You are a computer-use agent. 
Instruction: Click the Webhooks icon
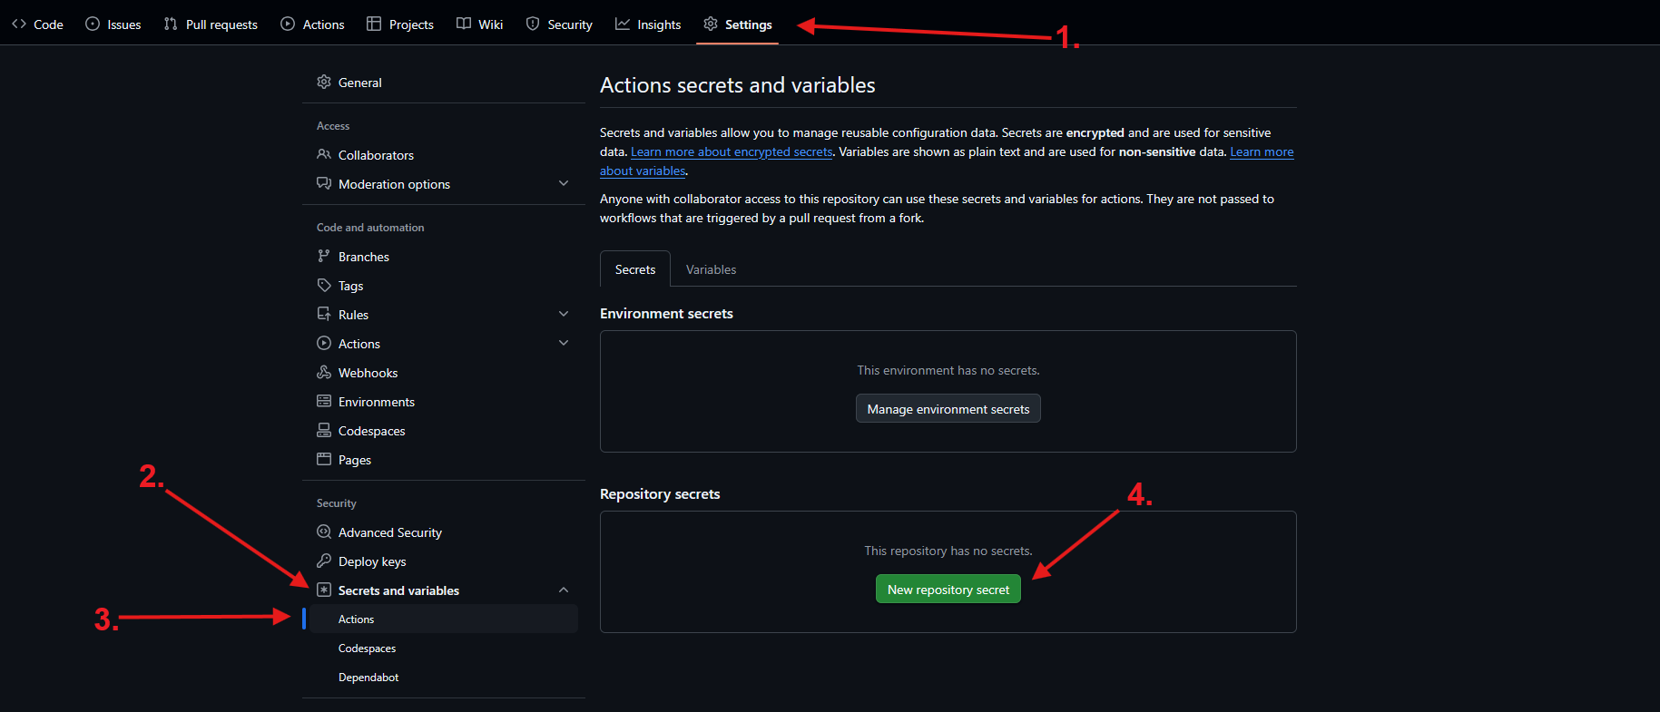pos(324,372)
